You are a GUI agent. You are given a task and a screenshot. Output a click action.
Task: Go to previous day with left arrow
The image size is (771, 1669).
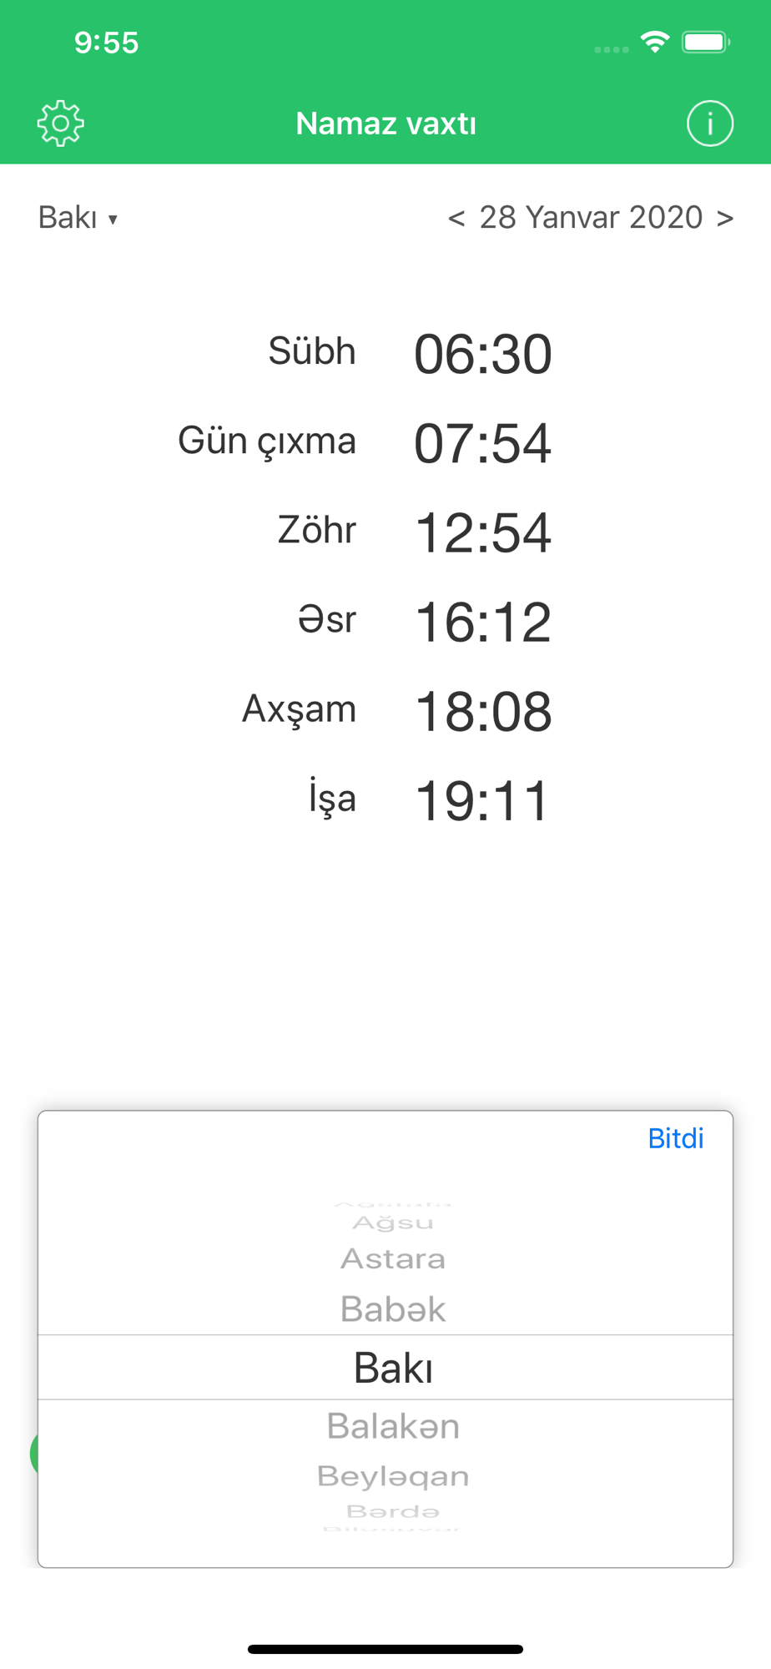coord(456,218)
